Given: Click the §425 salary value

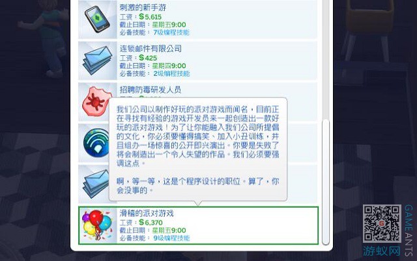Looking at the screenshot, I should (x=148, y=58).
